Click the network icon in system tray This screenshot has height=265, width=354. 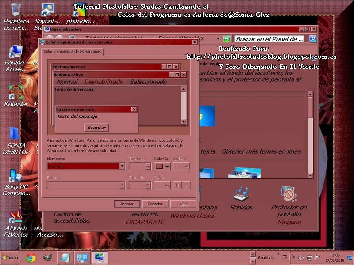click(309, 257)
